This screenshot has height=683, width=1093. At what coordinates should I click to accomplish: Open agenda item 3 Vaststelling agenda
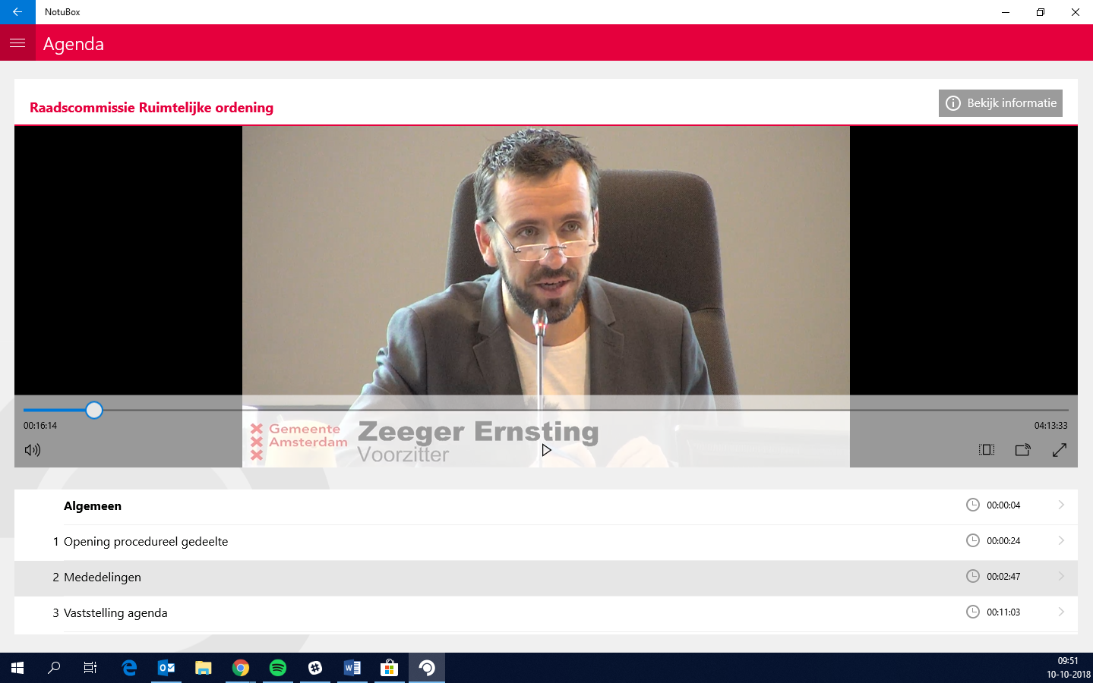point(546,613)
